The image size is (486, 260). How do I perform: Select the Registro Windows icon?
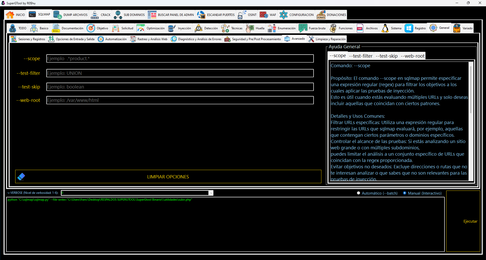point(409,28)
